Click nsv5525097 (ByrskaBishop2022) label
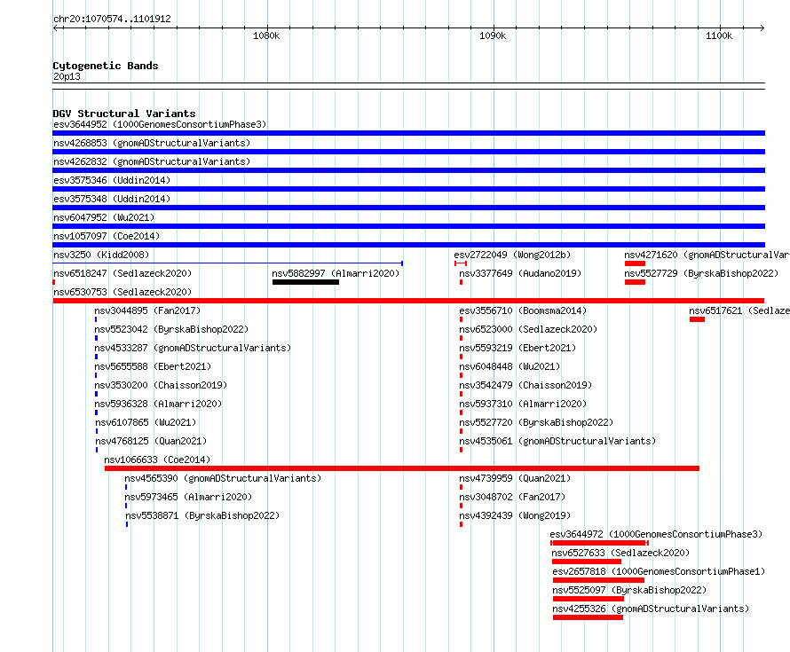 pos(630,590)
